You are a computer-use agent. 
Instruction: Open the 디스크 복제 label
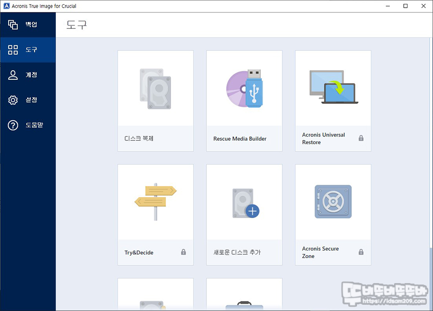tap(139, 138)
